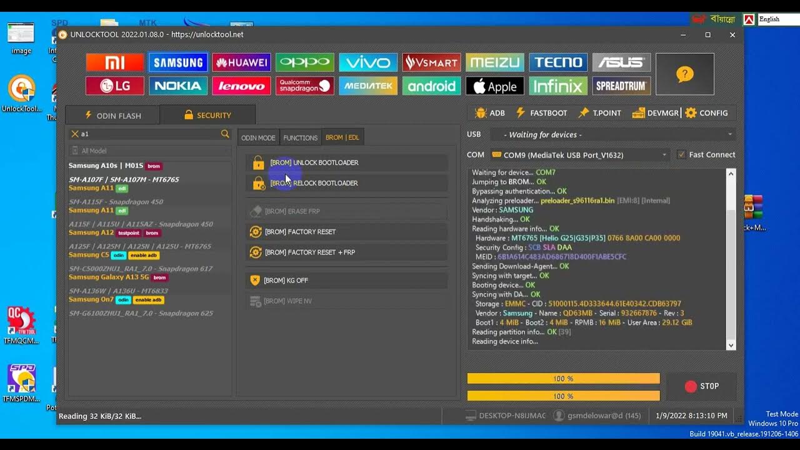Select the Nokia brand logo
This screenshot has width=800, height=450.
[178, 86]
